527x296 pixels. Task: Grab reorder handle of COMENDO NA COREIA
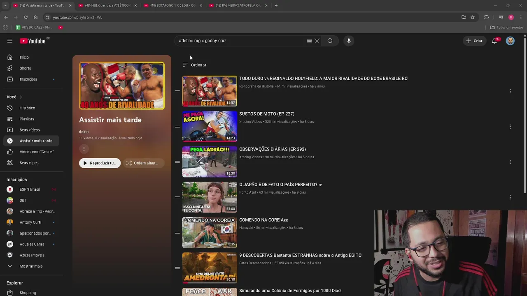[177, 233]
